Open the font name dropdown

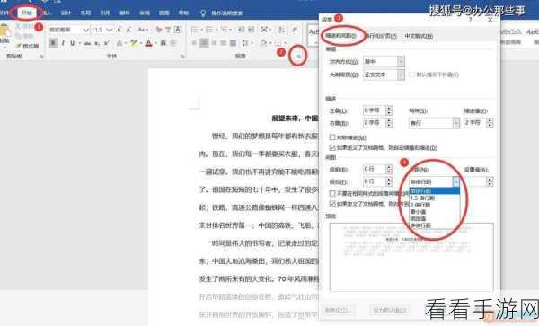tap(85, 30)
